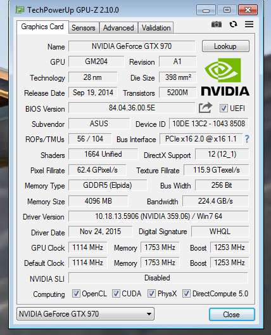Toggle the OpenCL checkbox

click(x=76, y=294)
